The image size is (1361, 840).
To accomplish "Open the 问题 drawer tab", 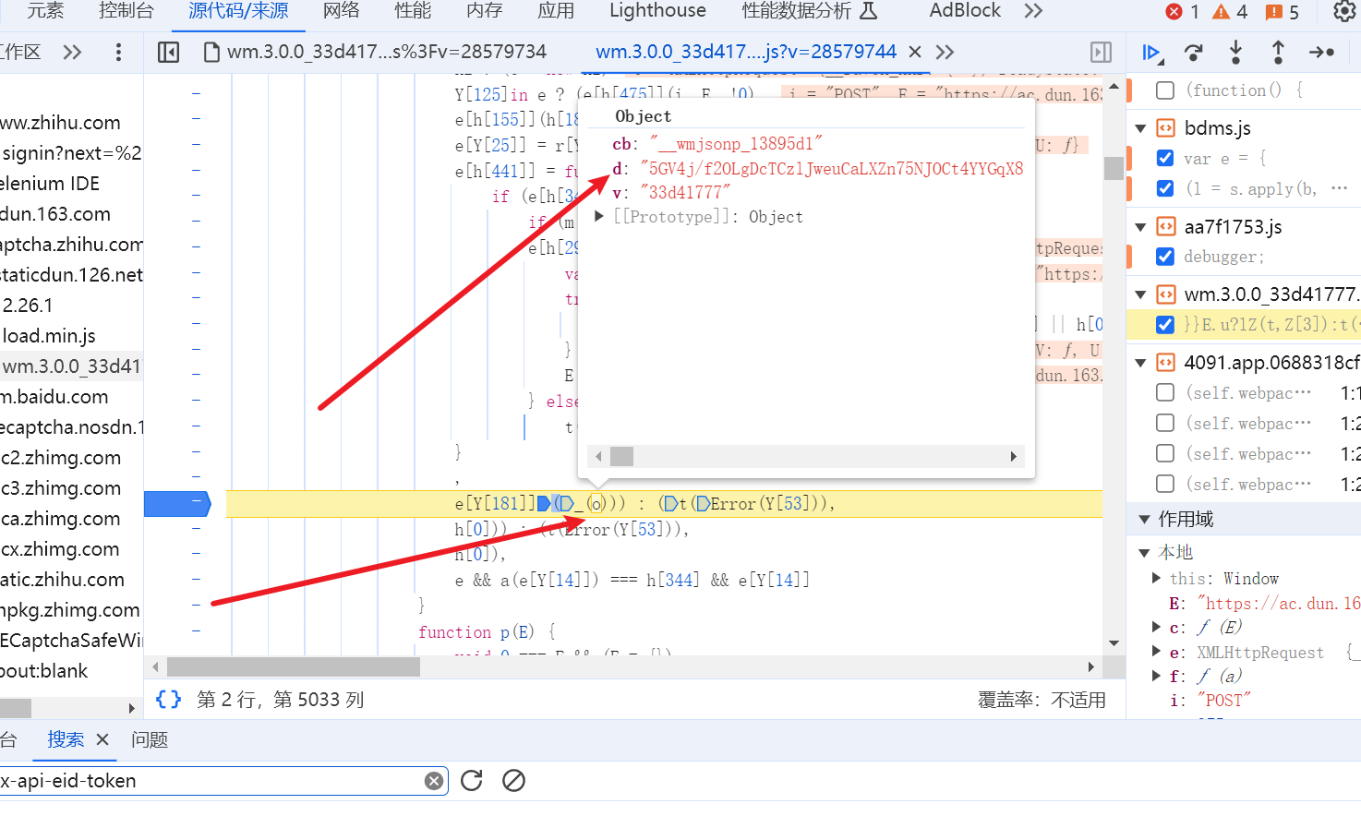I will click(x=150, y=739).
